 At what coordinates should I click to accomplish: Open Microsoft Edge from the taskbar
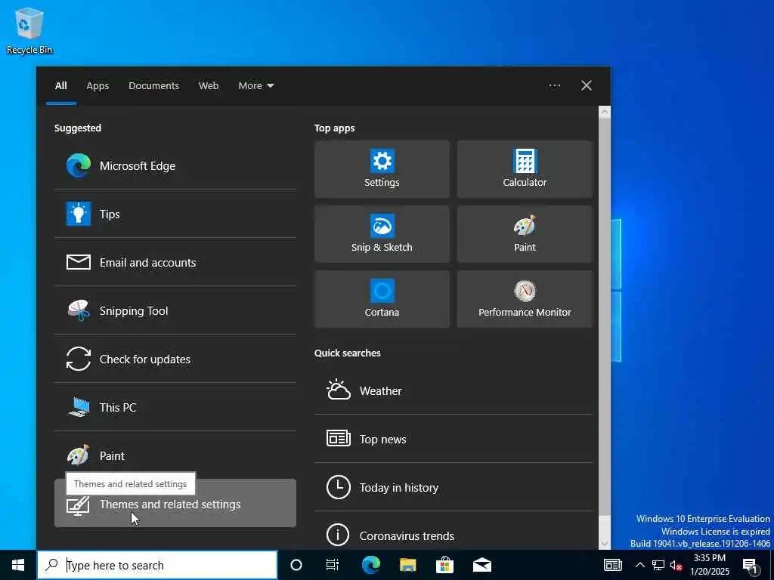pyautogui.click(x=370, y=565)
